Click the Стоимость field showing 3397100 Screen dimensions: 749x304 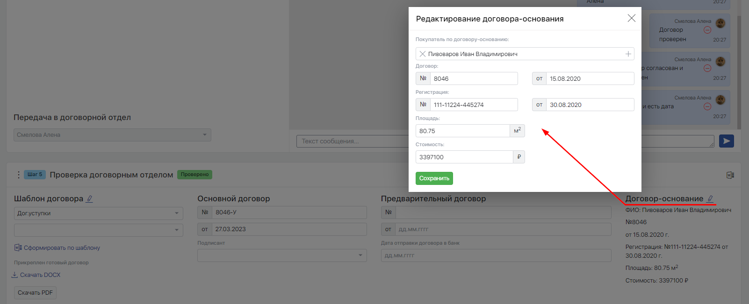pos(464,157)
